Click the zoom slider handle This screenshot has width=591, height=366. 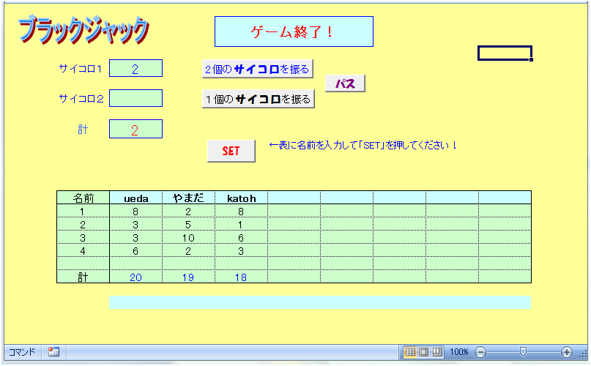pyautogui.click(x=523, y=352)
